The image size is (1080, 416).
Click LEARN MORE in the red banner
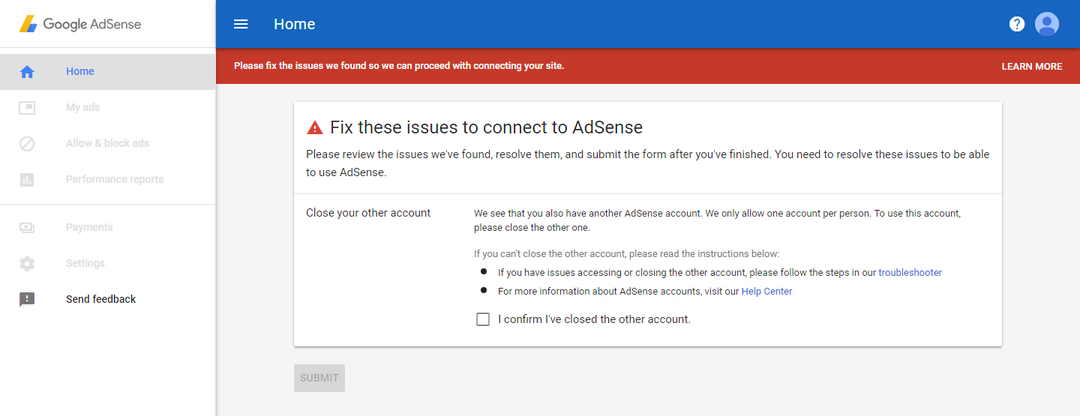tap(1032, 67)
